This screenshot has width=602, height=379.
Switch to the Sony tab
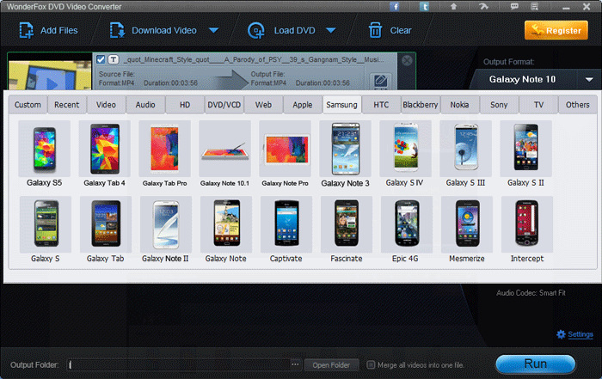tap(499, 105)
